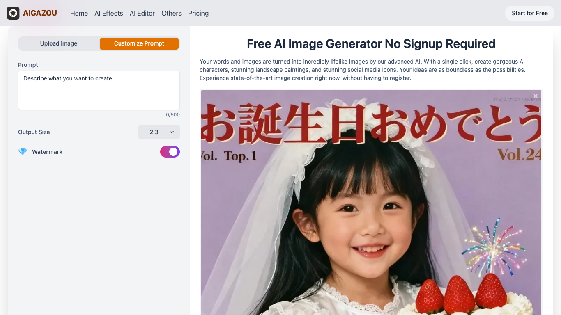Go to the Home page link
Screen dimensions: 561x315
tap(79, 13)
